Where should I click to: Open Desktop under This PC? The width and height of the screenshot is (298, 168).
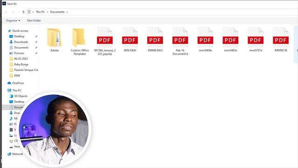point(17,102)
